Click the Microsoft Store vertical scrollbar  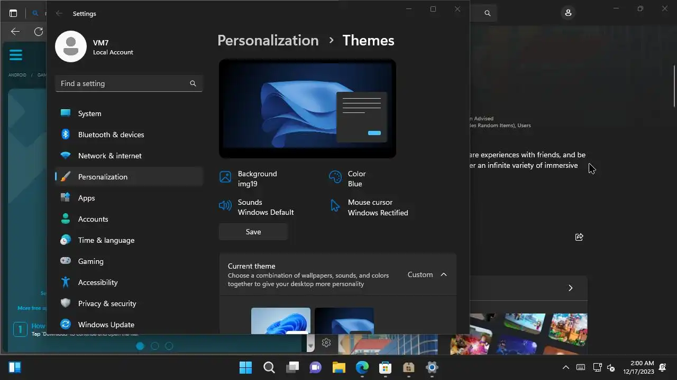(x=674, y=86)
